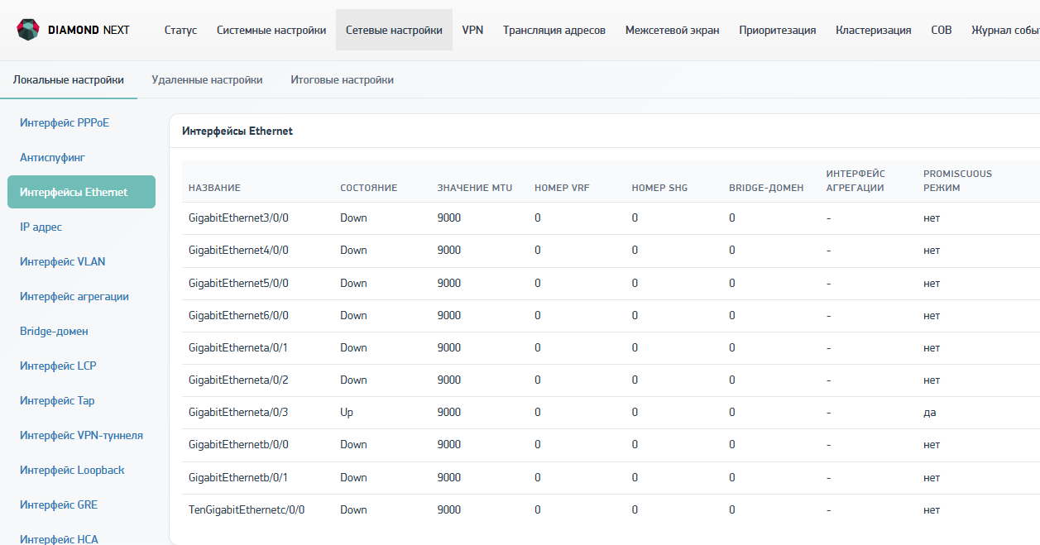Click promiscuous value да for GigabitEtherneta/0/3

coord(930,412)
